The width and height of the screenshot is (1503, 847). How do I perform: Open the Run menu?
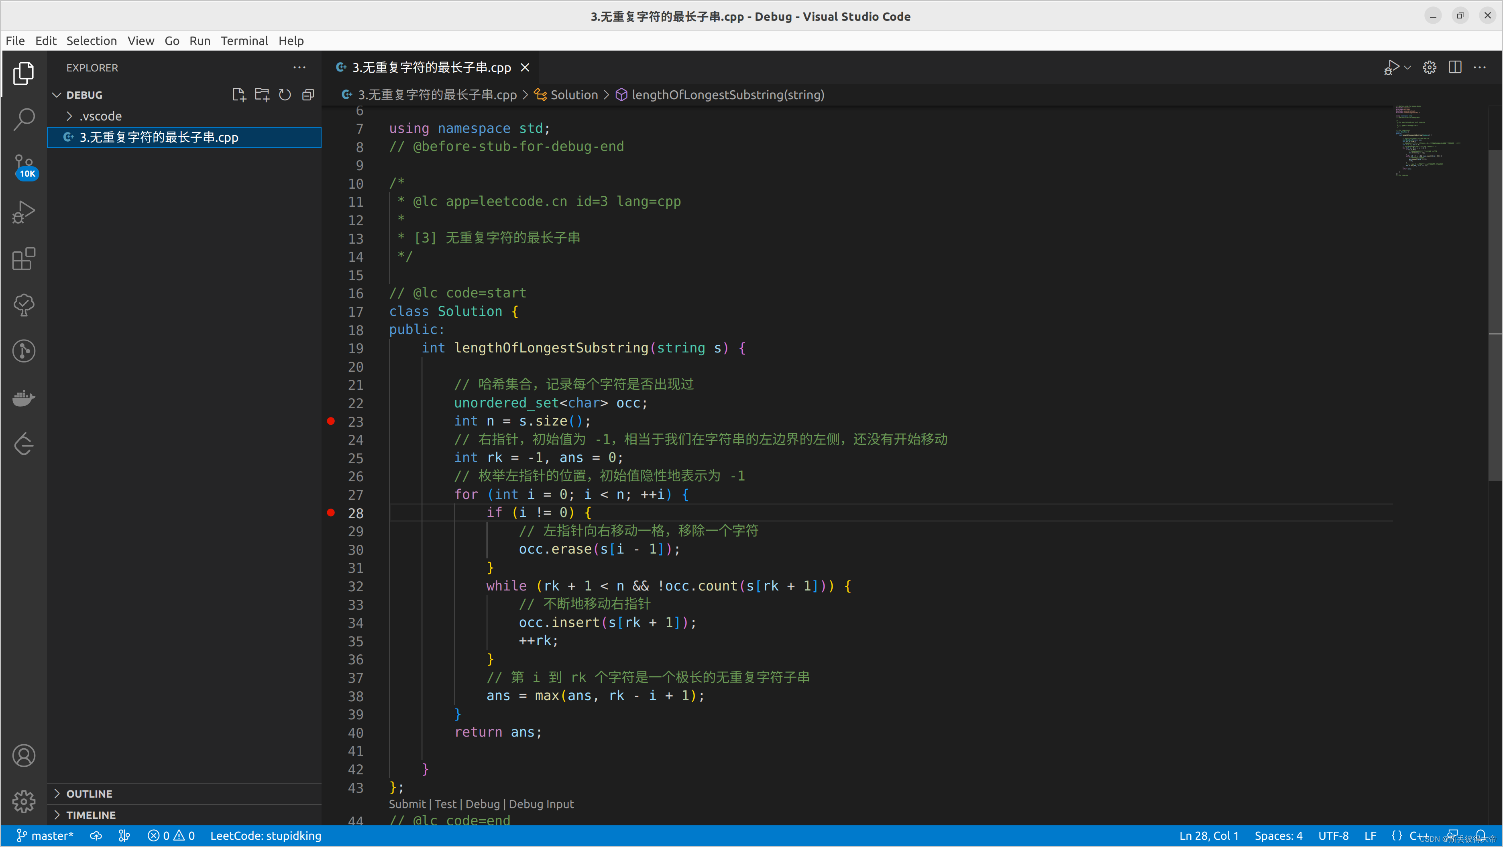pyautogui.click(x=200, y=41)
